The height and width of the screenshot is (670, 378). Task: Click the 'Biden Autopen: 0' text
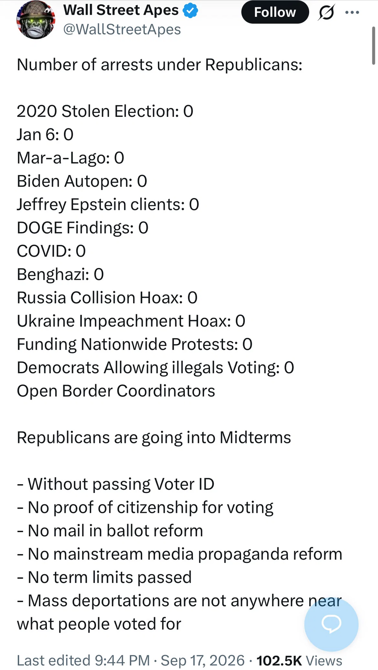[82, 181]
